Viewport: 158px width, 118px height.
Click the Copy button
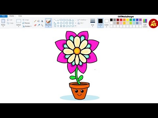tap(10, 23)
